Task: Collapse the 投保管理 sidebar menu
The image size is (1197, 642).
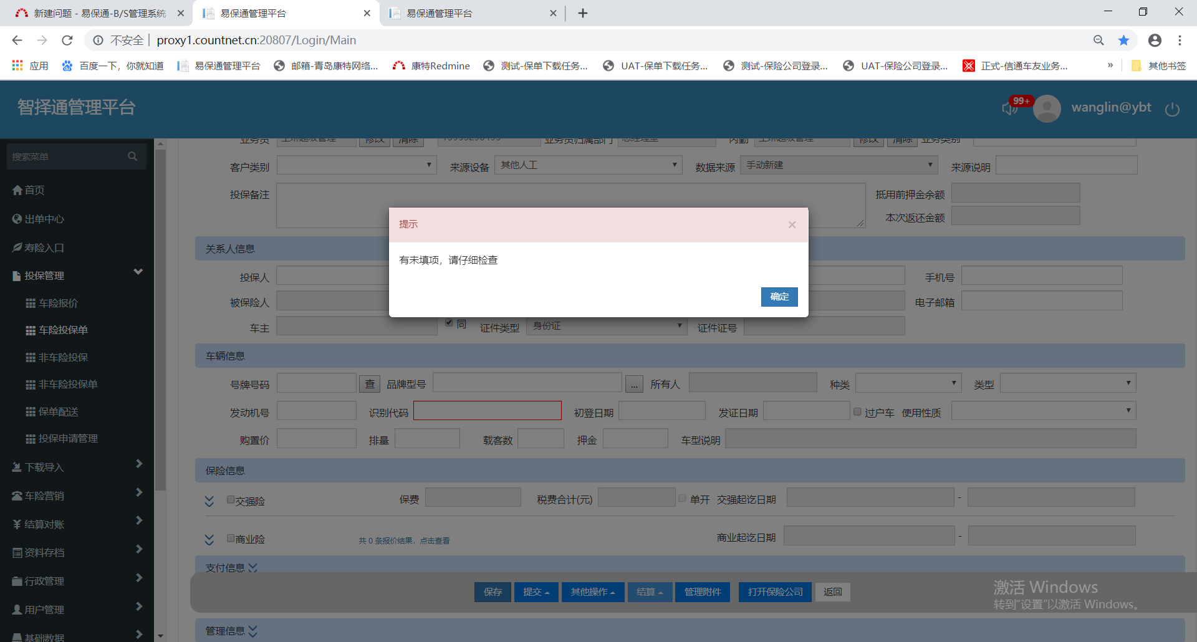Action: point(77,275)
